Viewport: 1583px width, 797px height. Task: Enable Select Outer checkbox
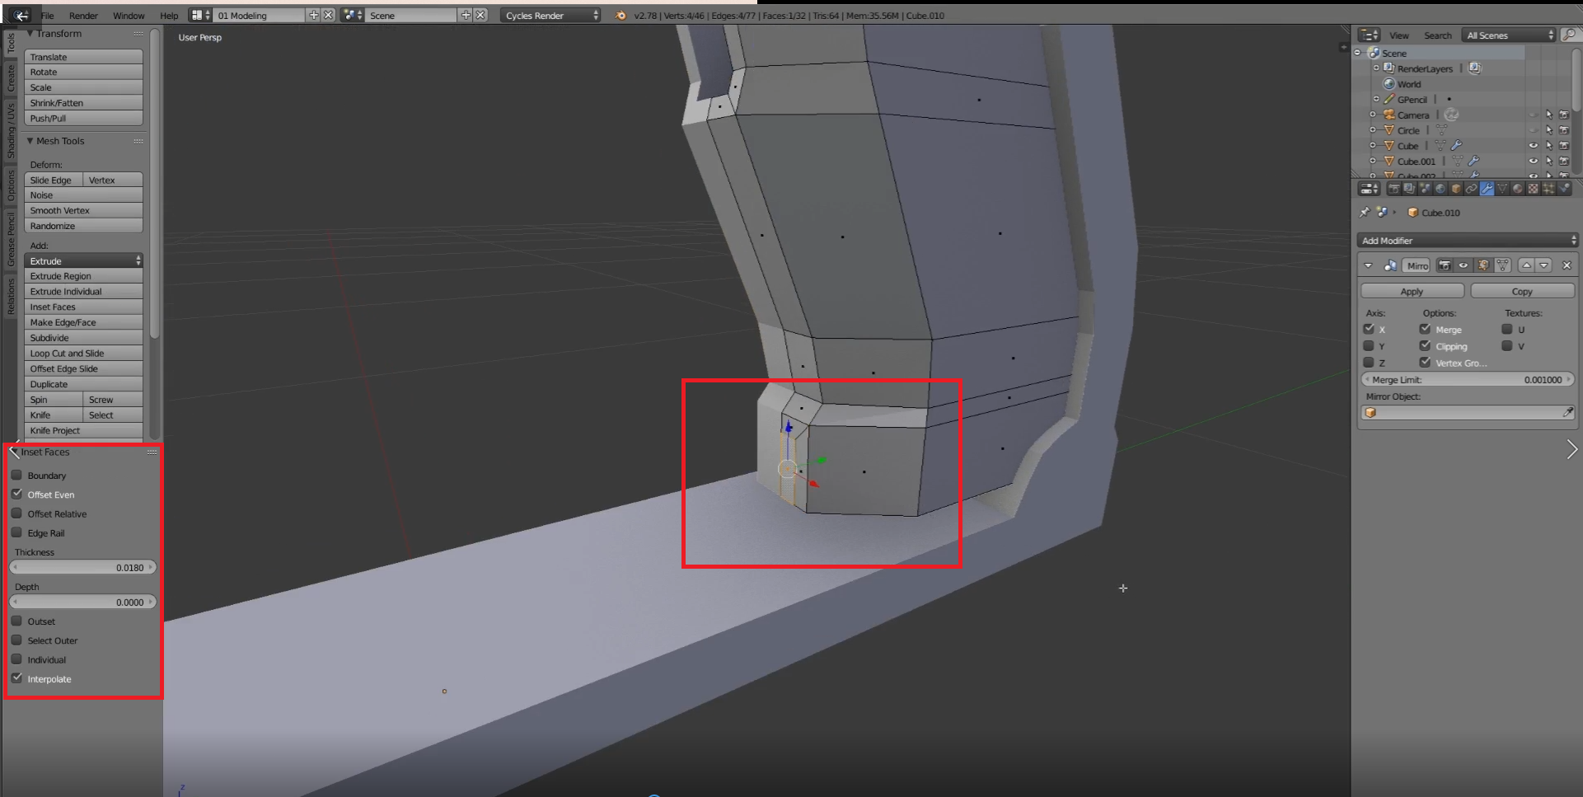point(16,640)
